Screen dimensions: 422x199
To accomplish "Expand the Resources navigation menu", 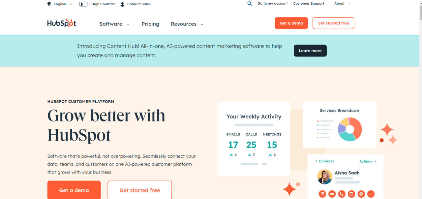I will point(187,24).
